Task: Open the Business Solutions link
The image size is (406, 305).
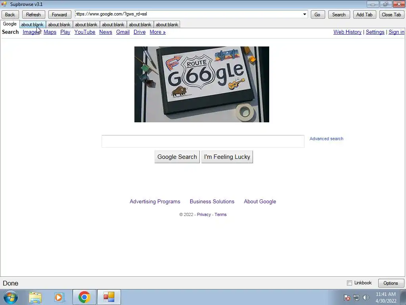Action: 212,201
